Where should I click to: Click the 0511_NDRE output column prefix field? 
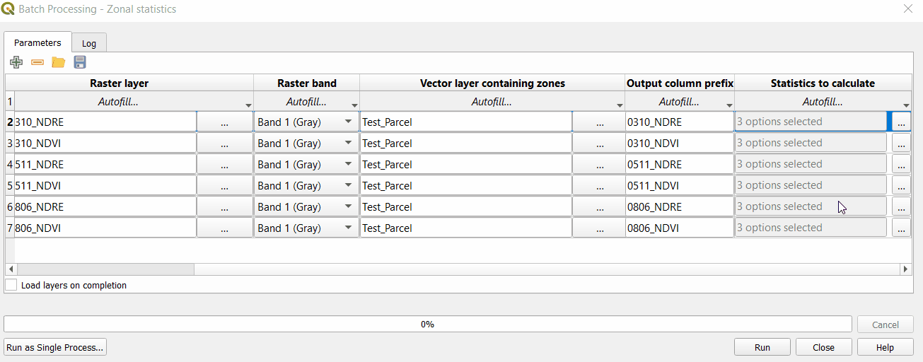point(679,165)
